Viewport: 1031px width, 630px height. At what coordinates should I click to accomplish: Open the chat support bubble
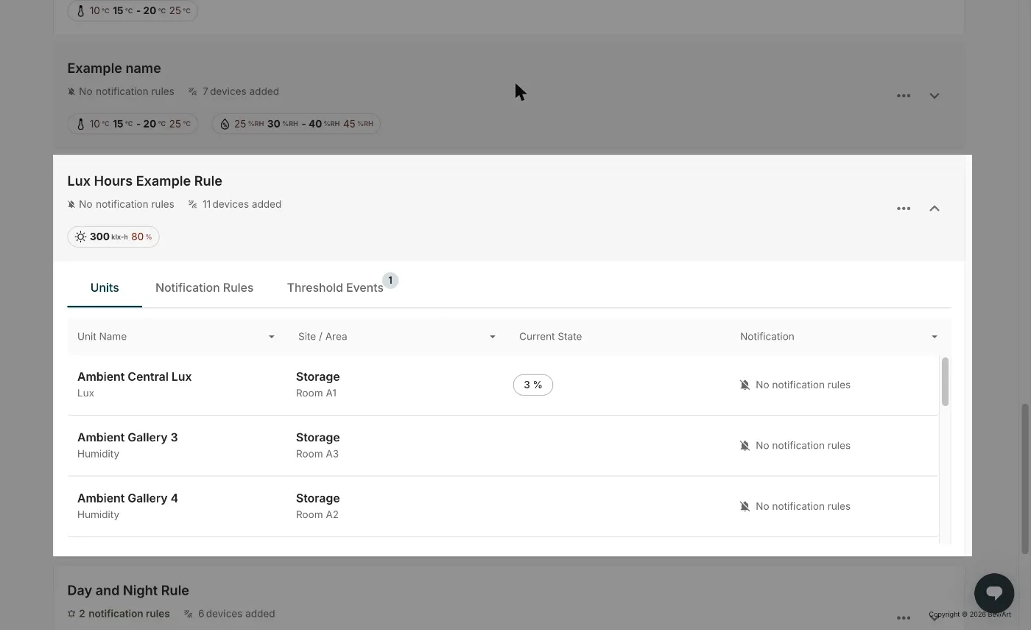coord(994,592)
